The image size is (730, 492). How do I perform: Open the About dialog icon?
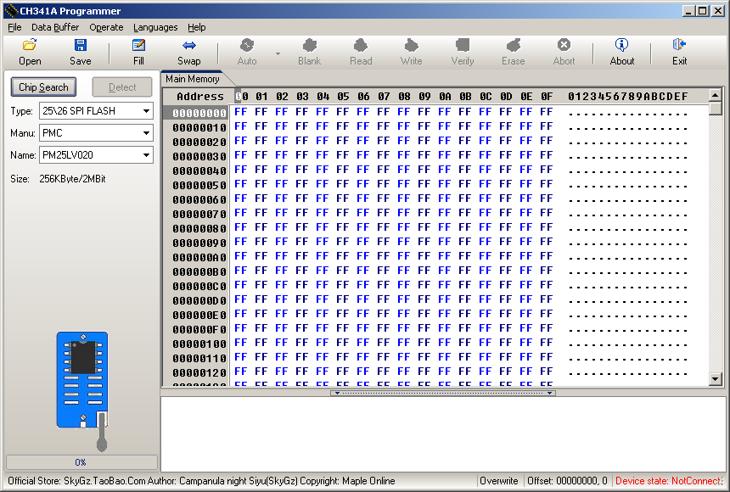(x=621, y=51)
